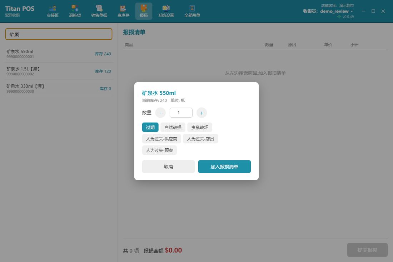This screenshot has height=262, width=393.
Task: Click the quantity input showing 1
Action: pyautogui.click(x=181, y=113)
